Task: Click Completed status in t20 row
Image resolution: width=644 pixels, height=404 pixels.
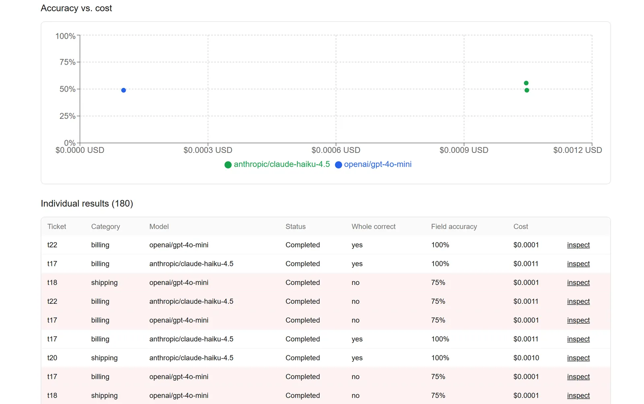Action: 303,358
